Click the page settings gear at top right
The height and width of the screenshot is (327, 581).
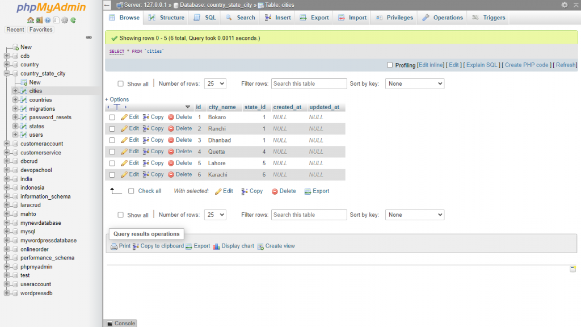[x=564, y=5]
